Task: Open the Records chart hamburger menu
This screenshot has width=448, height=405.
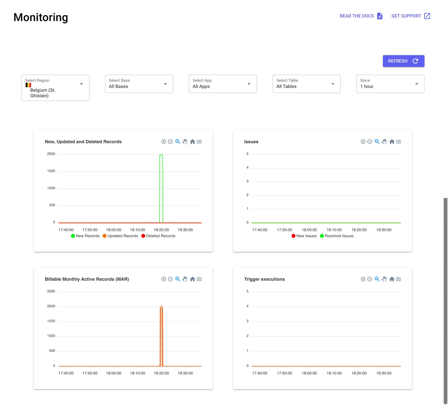Action: (199, 142)
